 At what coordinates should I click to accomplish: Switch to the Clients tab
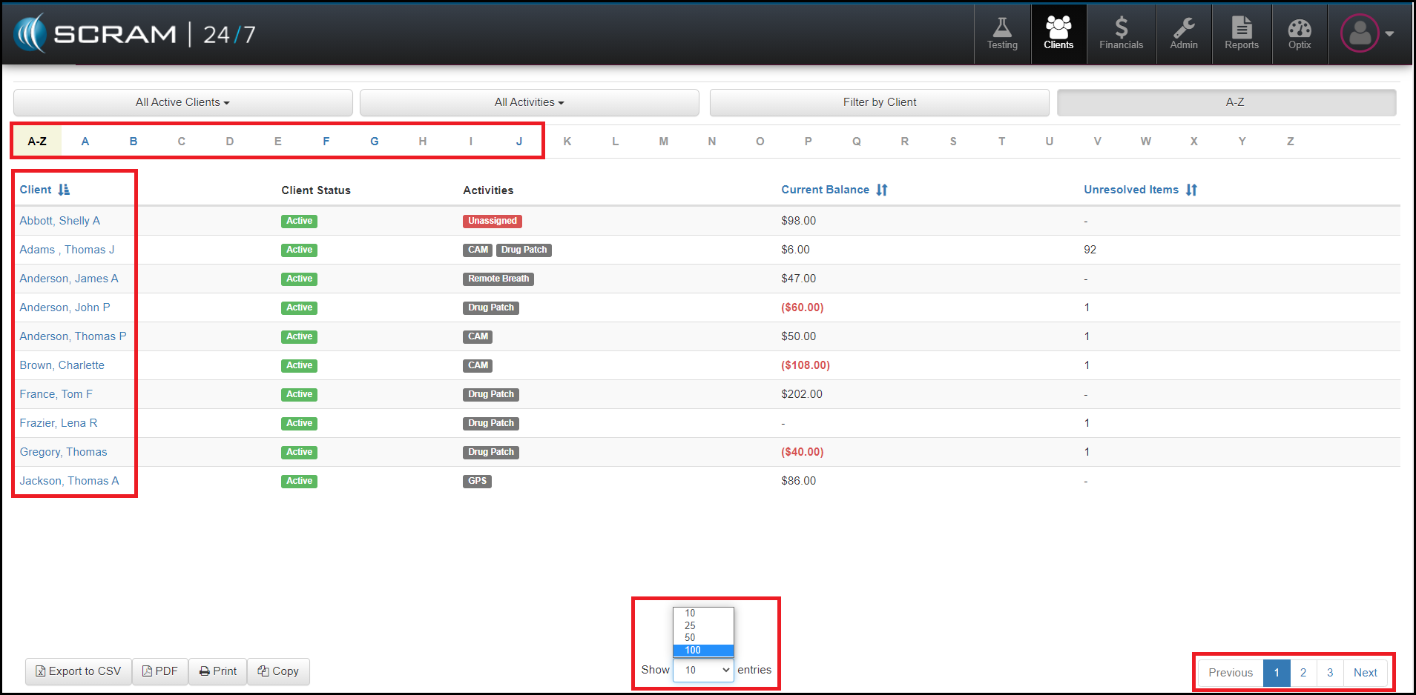click(1058, 34)
